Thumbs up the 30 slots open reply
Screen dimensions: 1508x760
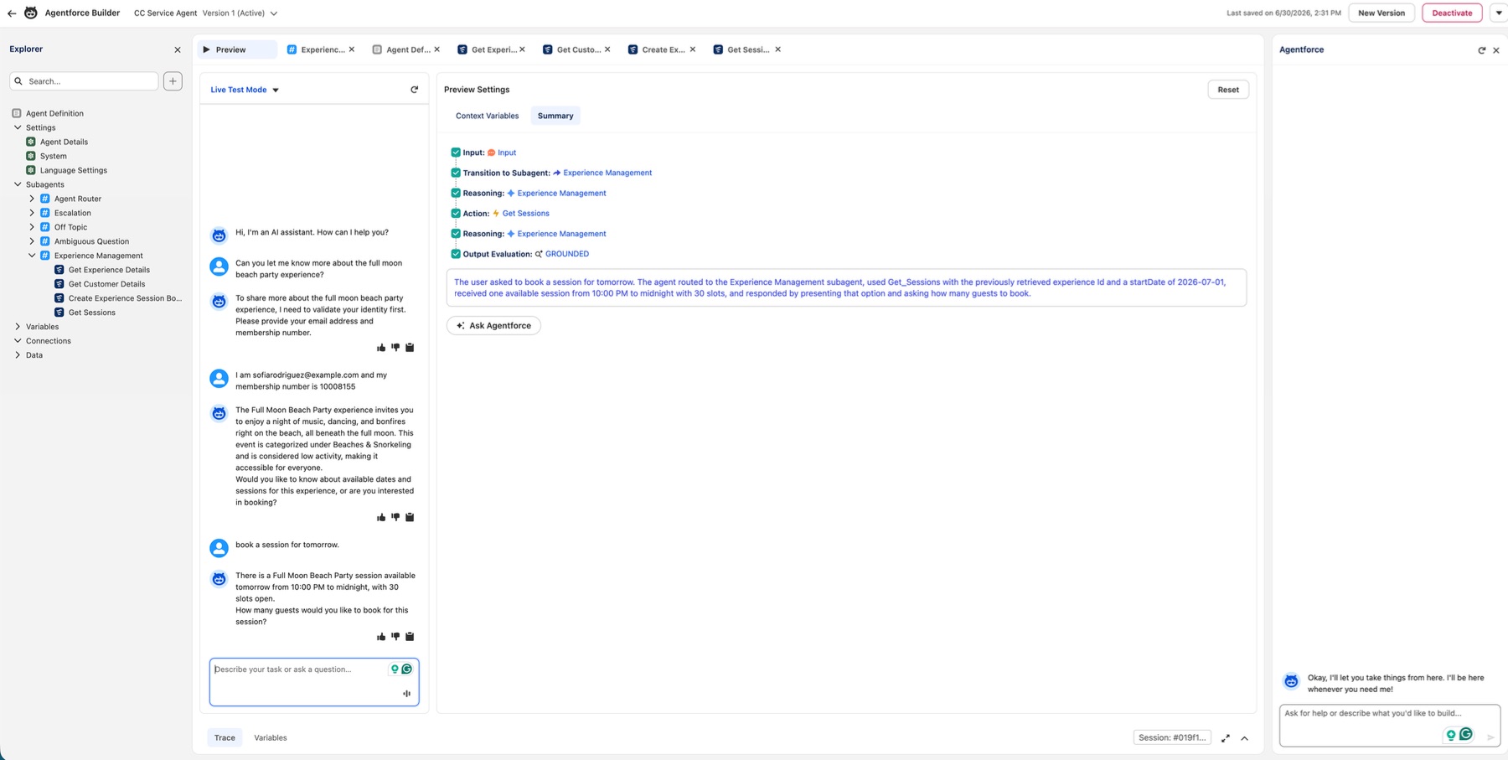pos(381,637)
